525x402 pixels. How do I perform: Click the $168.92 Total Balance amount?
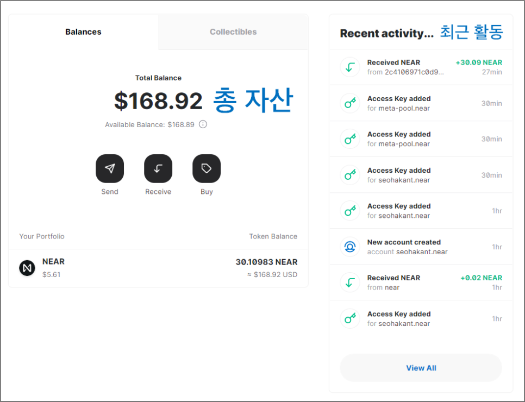158,101
